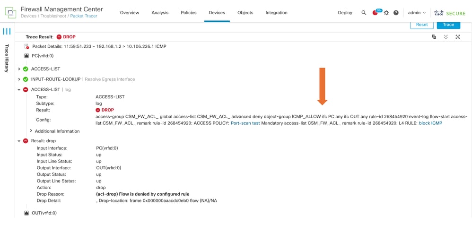The image size is (472, 225).
Task: Open the admin user dropdown
Action: pos(417,13)
